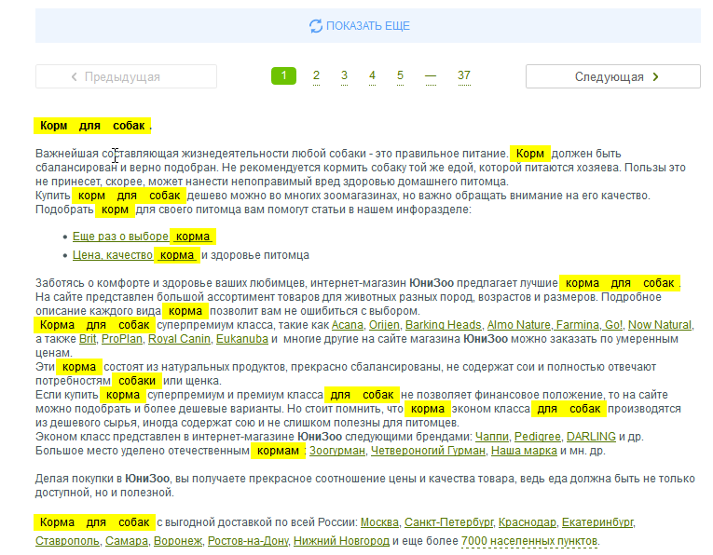713x555 pixels.
Task: Jump to last page 37
Action: [x=464, y=75]
